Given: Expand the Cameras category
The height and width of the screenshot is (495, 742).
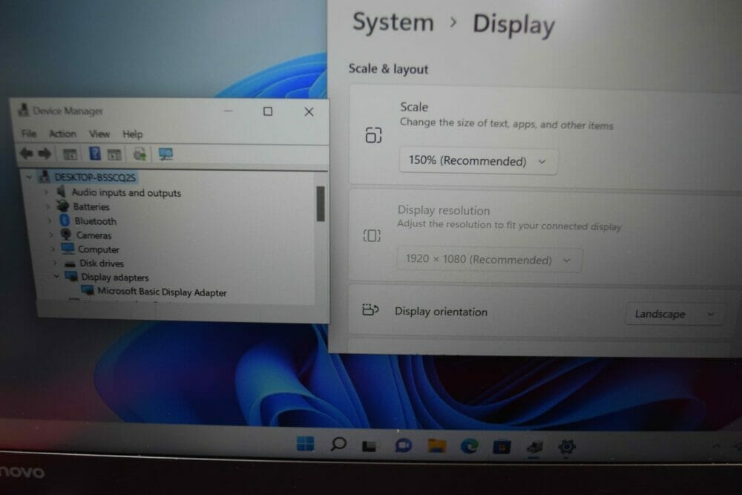Looking at the screenshot, I should point(51,235).
